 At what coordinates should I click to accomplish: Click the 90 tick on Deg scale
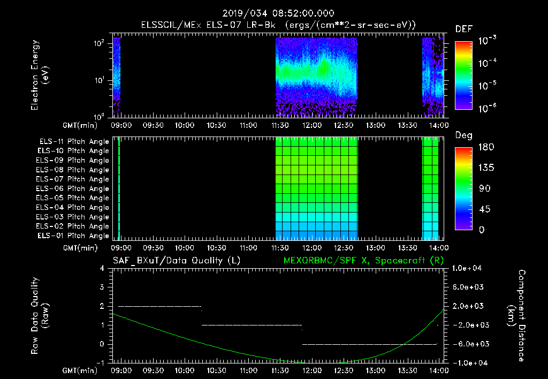pos(484,189)
